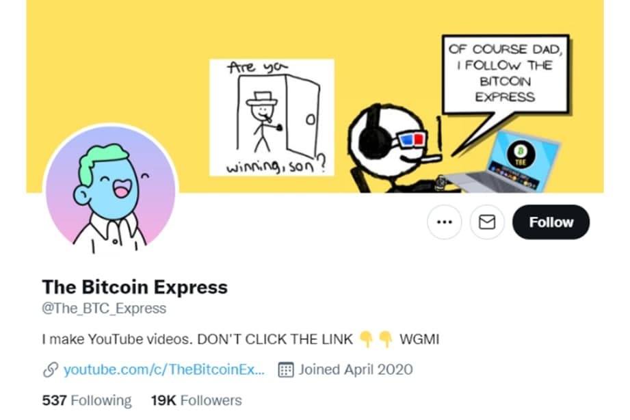View the 19K Followers list
Viewport: 630px width, 420px height.
(196, 400)
